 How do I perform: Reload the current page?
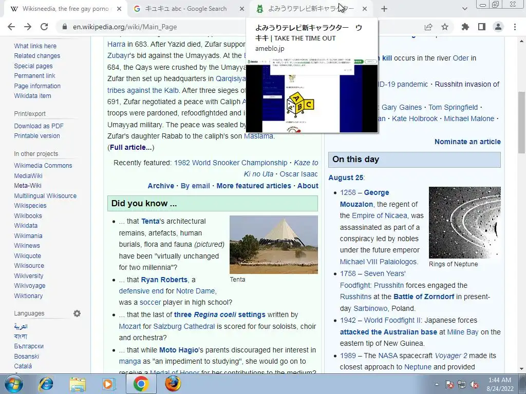44,27
